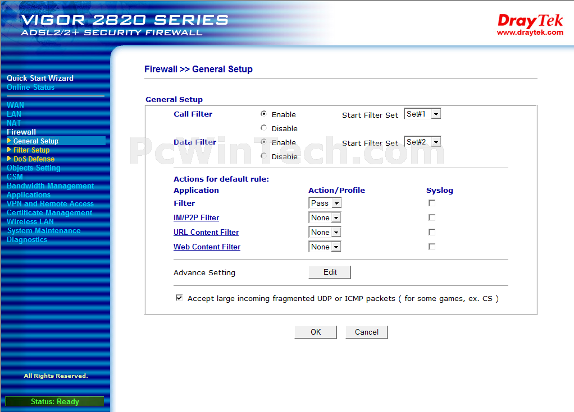Toggle Syslog checkbox for URL Content Filter
The width and height of the screenshot is (574, 412).
coord(432,232)
